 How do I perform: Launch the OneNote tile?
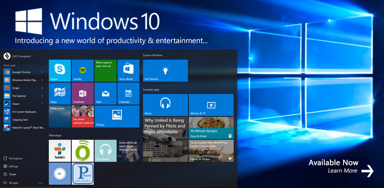83,94
